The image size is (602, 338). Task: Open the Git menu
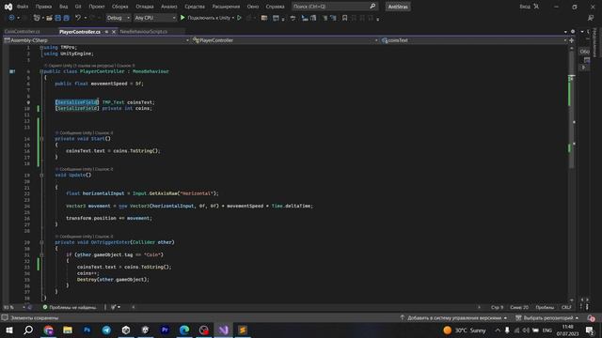pyautogui.click(x=78, y=7)
